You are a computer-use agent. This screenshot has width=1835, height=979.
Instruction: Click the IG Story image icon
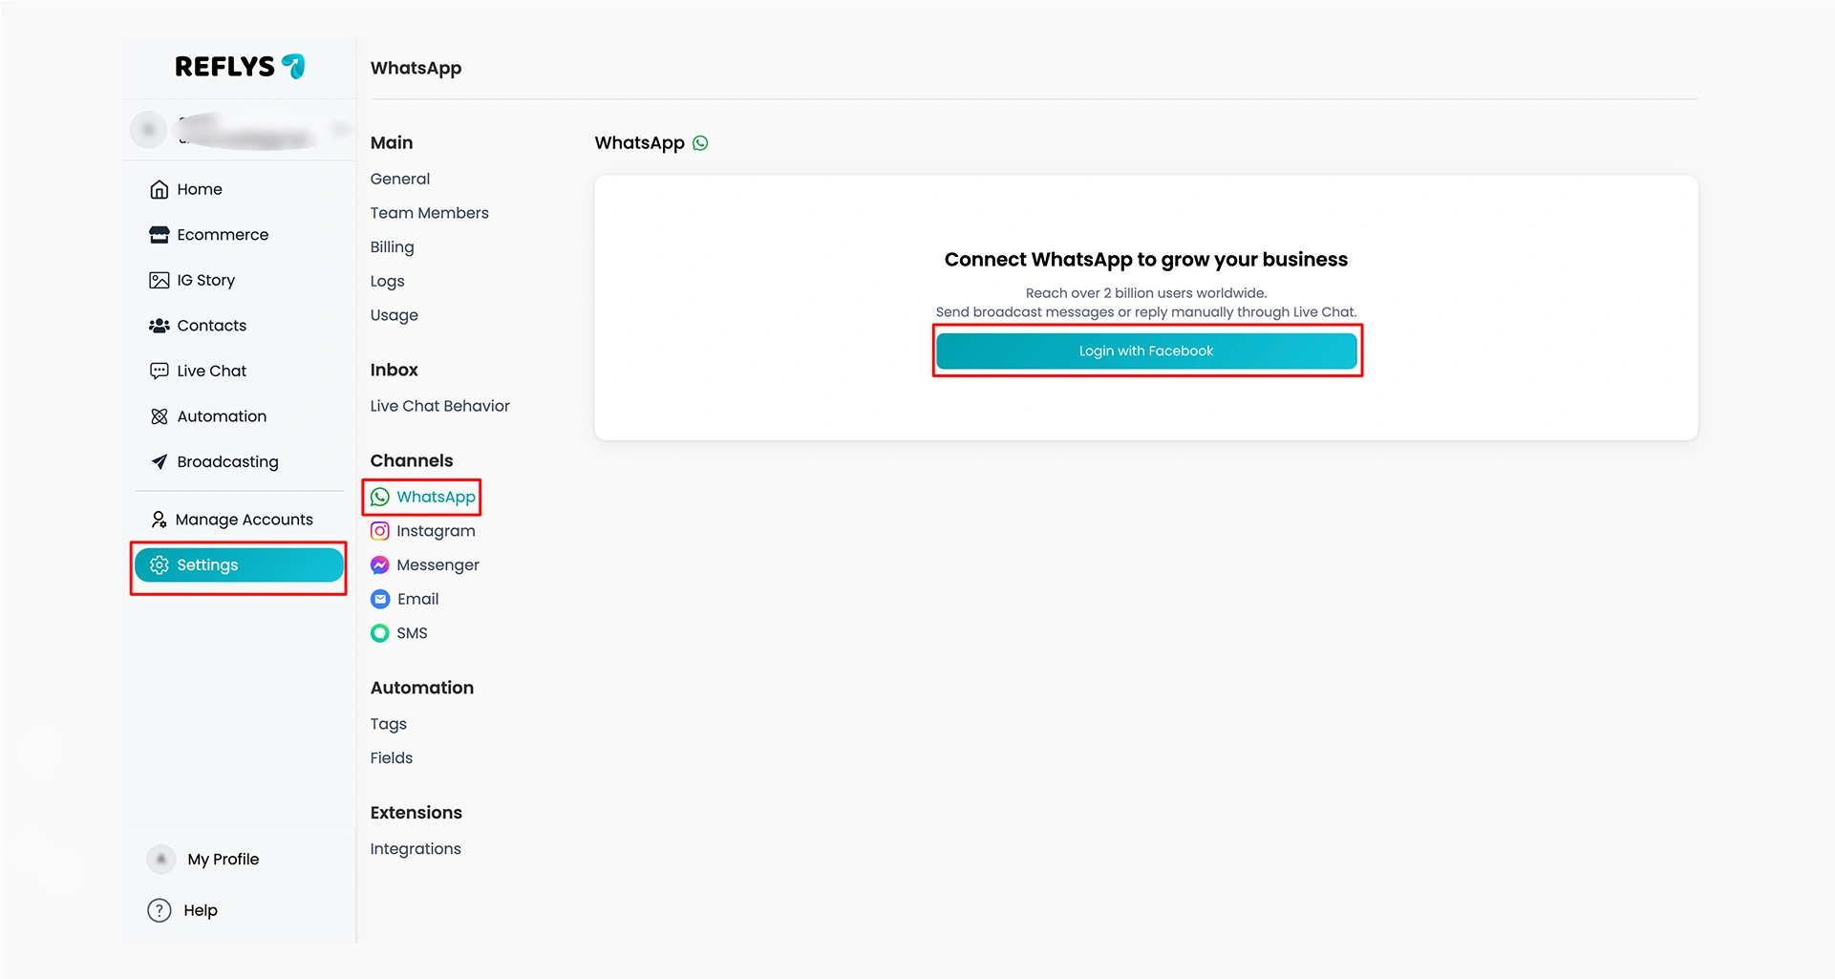click(x=160, y=280)
